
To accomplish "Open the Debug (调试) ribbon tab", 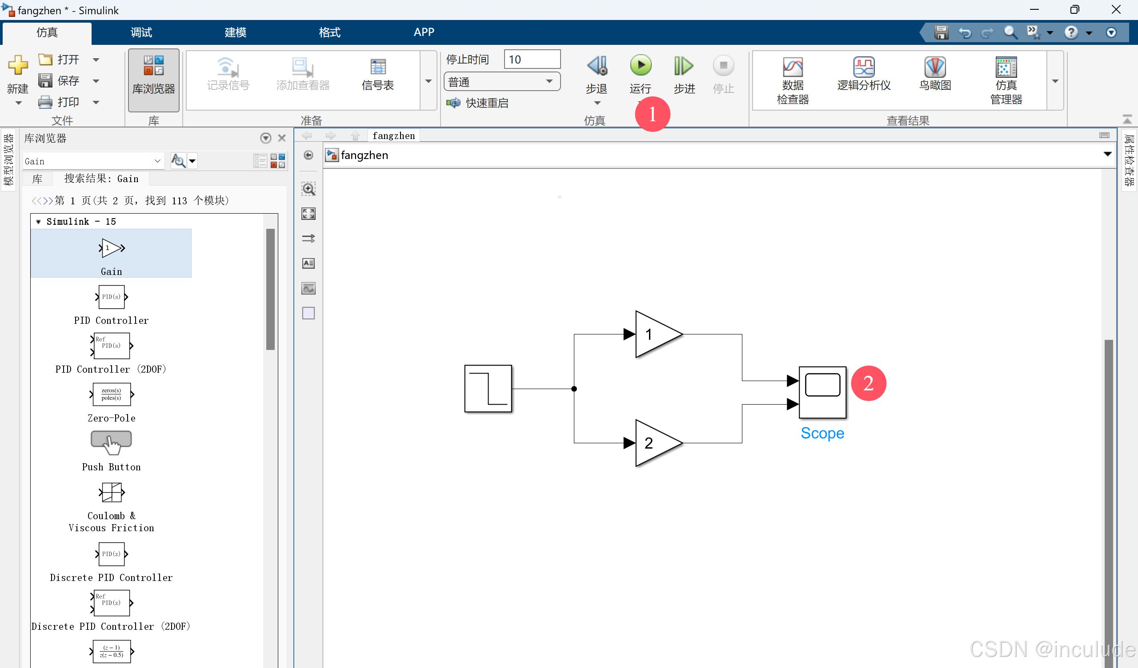I will [141, 32].
